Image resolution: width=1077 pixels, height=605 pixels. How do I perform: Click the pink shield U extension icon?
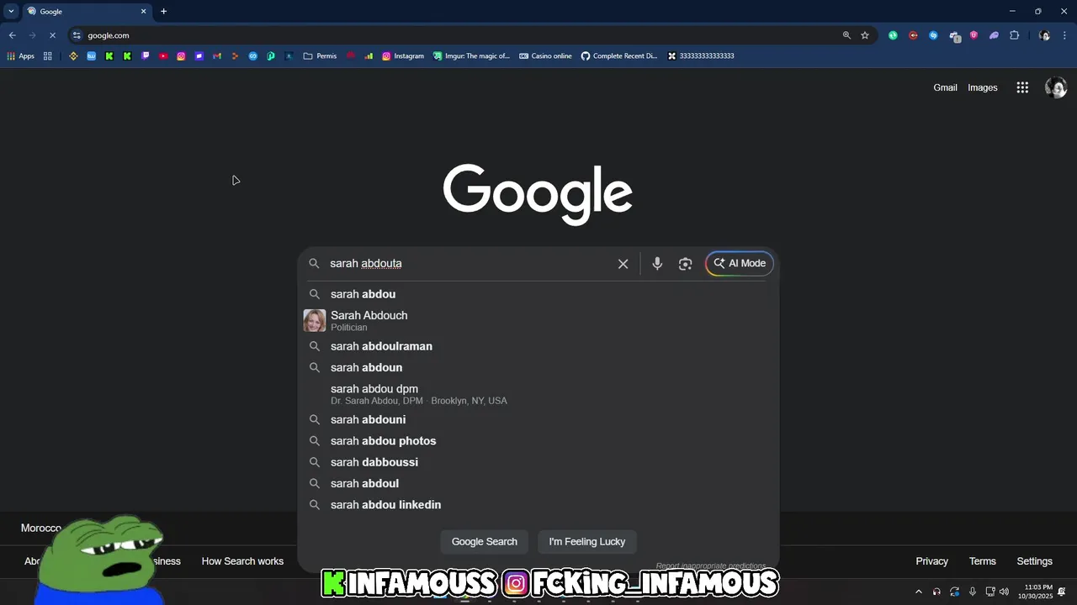(974, 35)
